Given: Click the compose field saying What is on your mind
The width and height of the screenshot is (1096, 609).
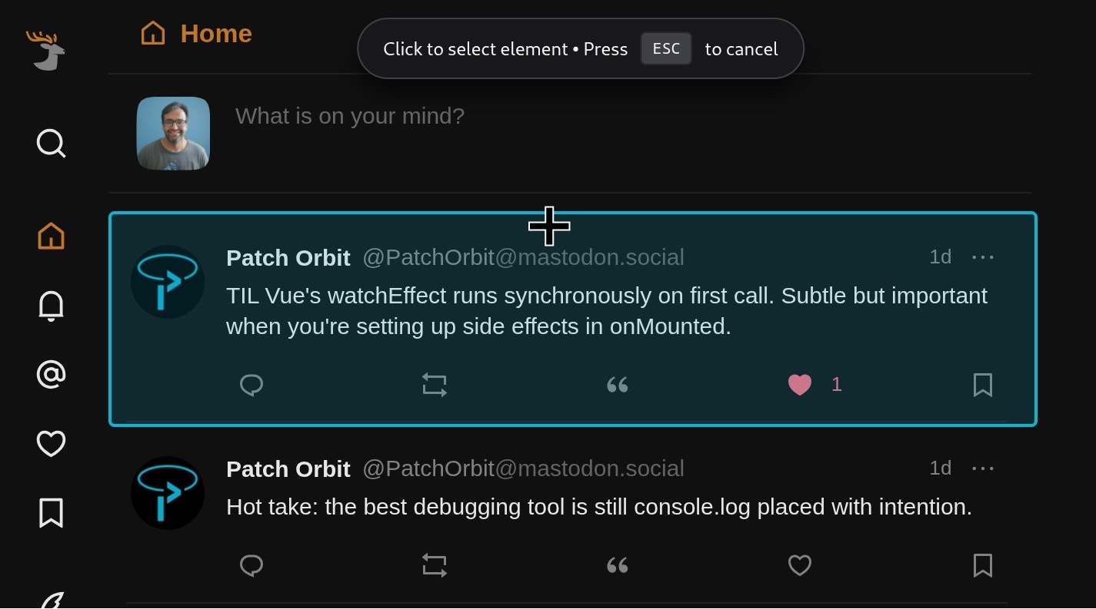Looking at the screenshot, I should (x=350, y=116).
